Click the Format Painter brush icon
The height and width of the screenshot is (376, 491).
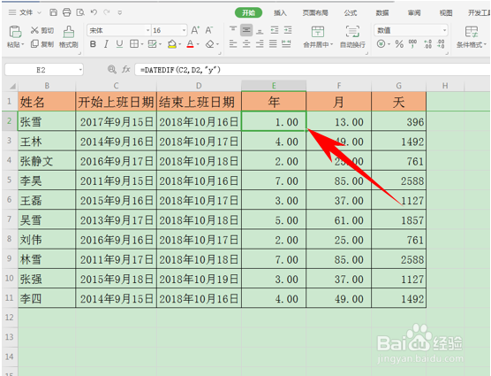69,32
